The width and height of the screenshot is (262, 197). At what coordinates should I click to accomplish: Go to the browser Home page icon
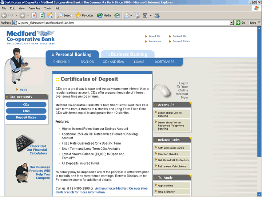coord(50,16)
